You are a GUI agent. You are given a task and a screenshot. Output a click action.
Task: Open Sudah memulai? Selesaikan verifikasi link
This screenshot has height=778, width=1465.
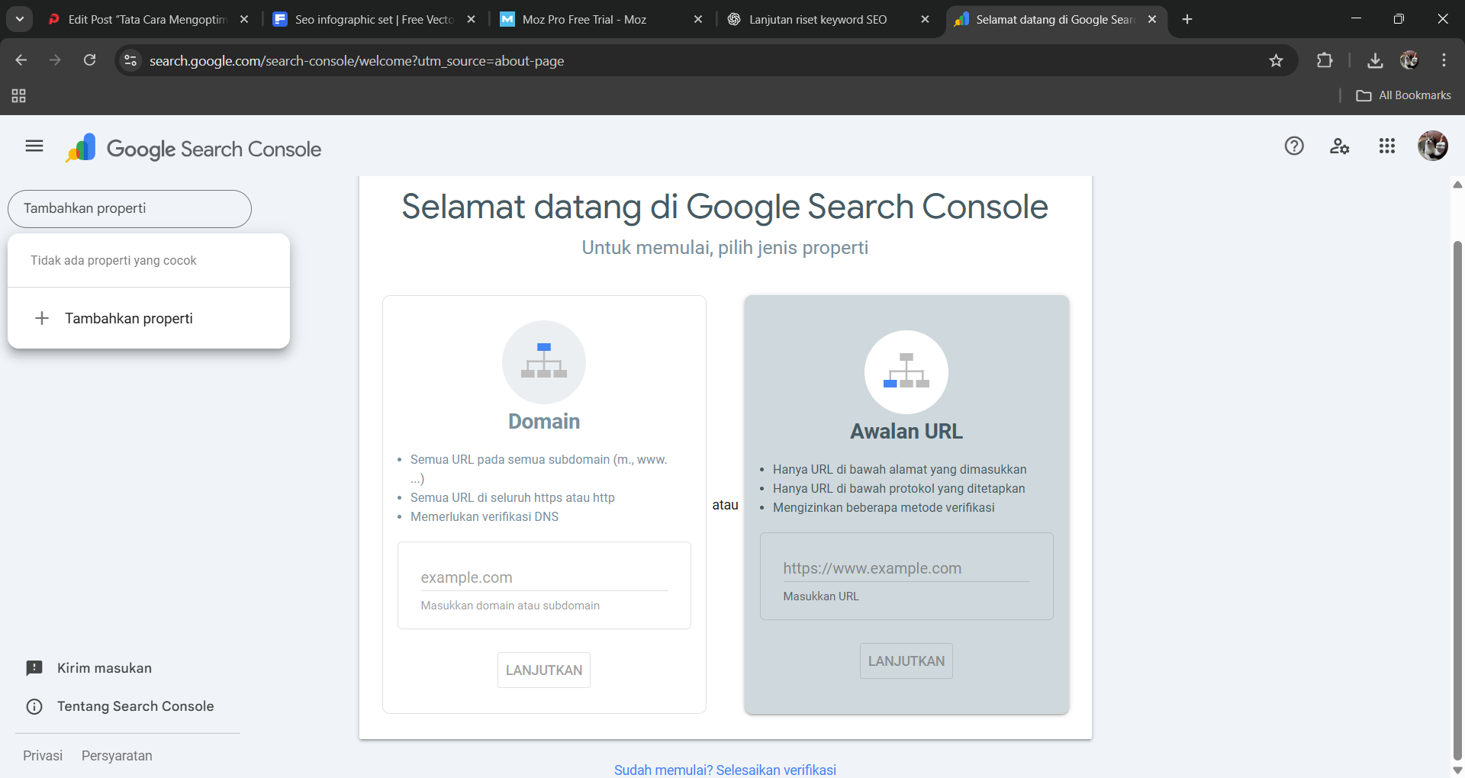coord(725,770)
